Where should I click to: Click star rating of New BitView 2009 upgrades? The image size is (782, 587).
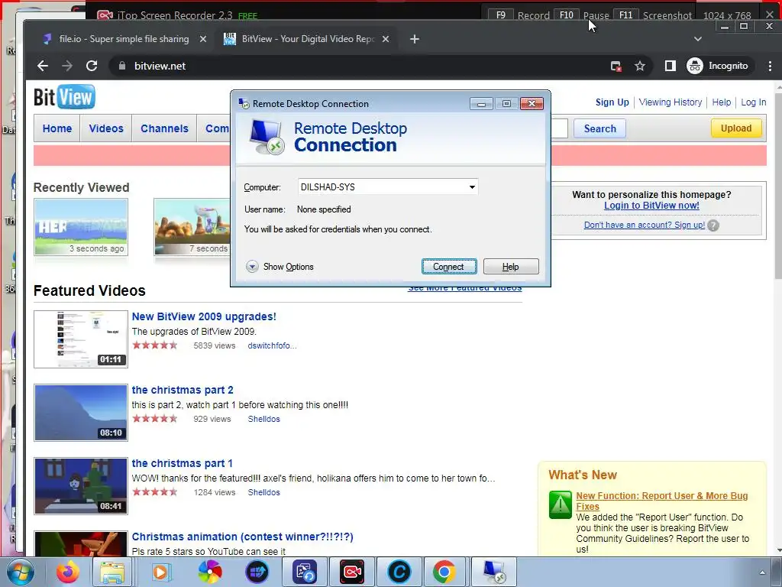(x=154, y=345)
